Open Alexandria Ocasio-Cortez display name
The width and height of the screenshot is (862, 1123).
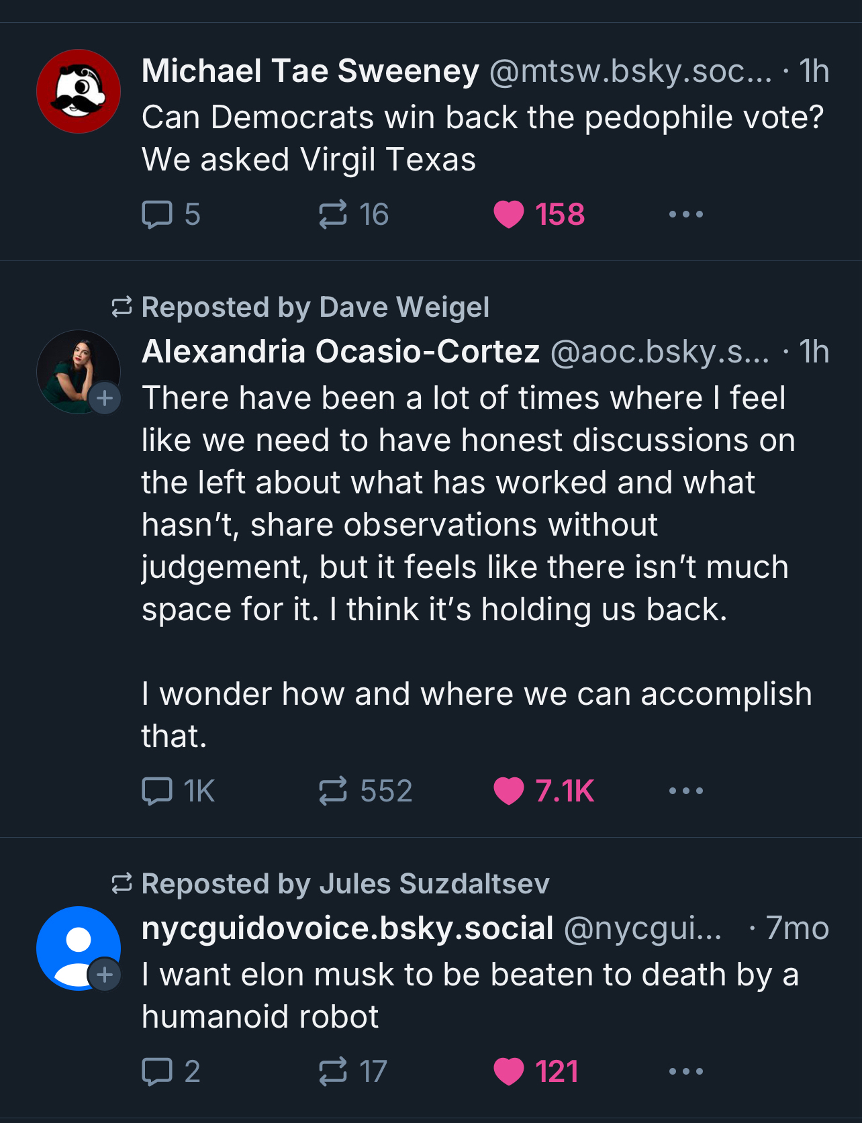pyautogui.click(x=340, y=351)
